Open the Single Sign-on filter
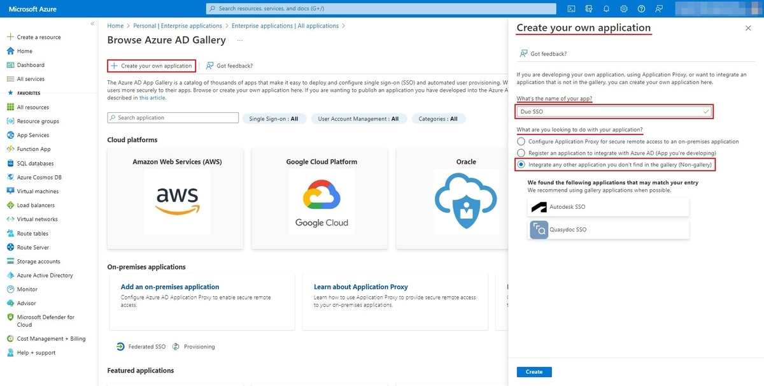 (x=274, y=118)
